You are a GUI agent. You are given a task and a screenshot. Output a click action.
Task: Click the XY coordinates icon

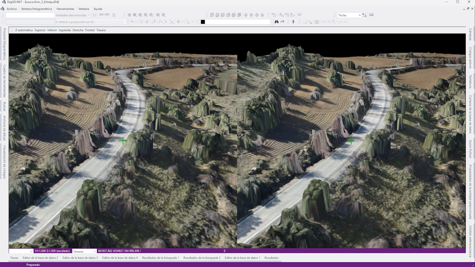(x=94, y=15)
